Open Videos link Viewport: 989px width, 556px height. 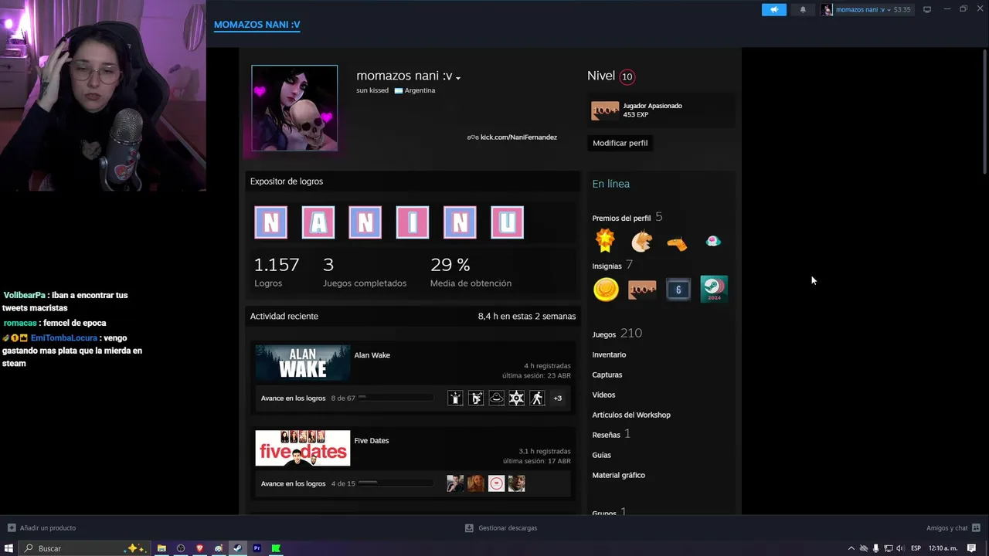coord(603,395)
